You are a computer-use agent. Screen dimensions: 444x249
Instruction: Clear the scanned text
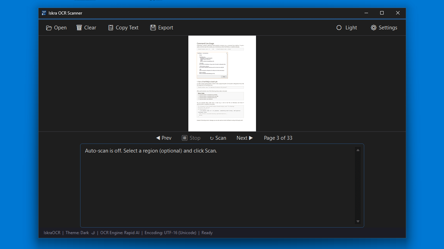[x=86, y=28]
